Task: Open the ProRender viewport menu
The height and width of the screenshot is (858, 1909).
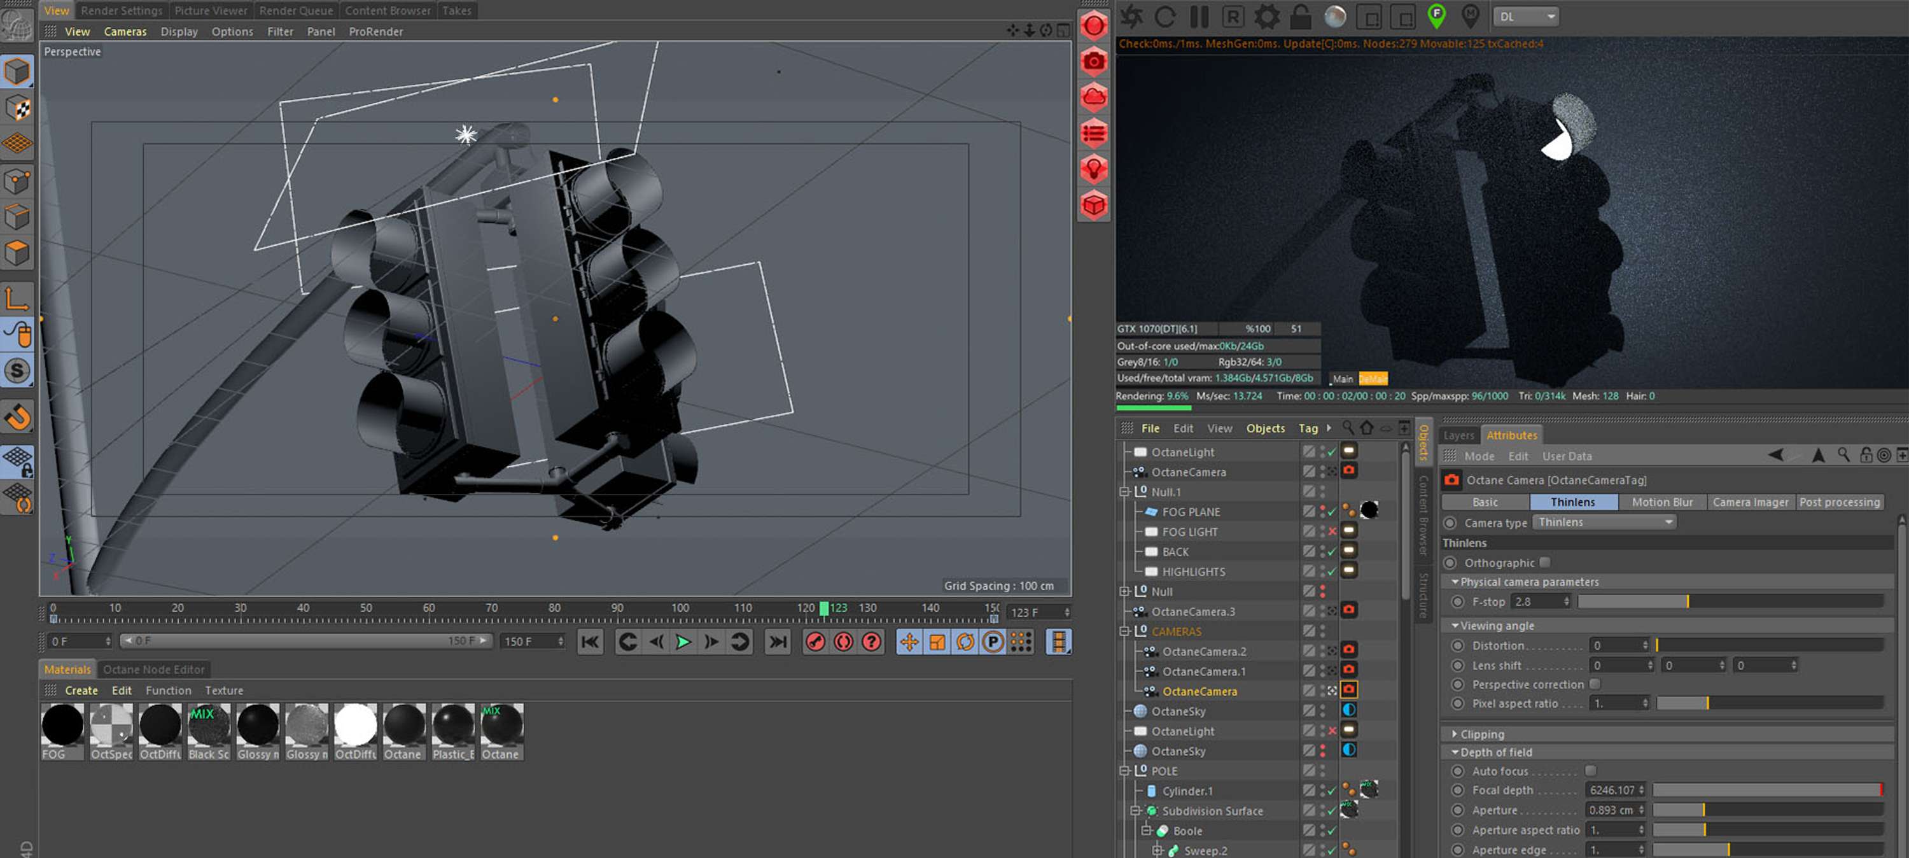Action: [x=375, y=31]
